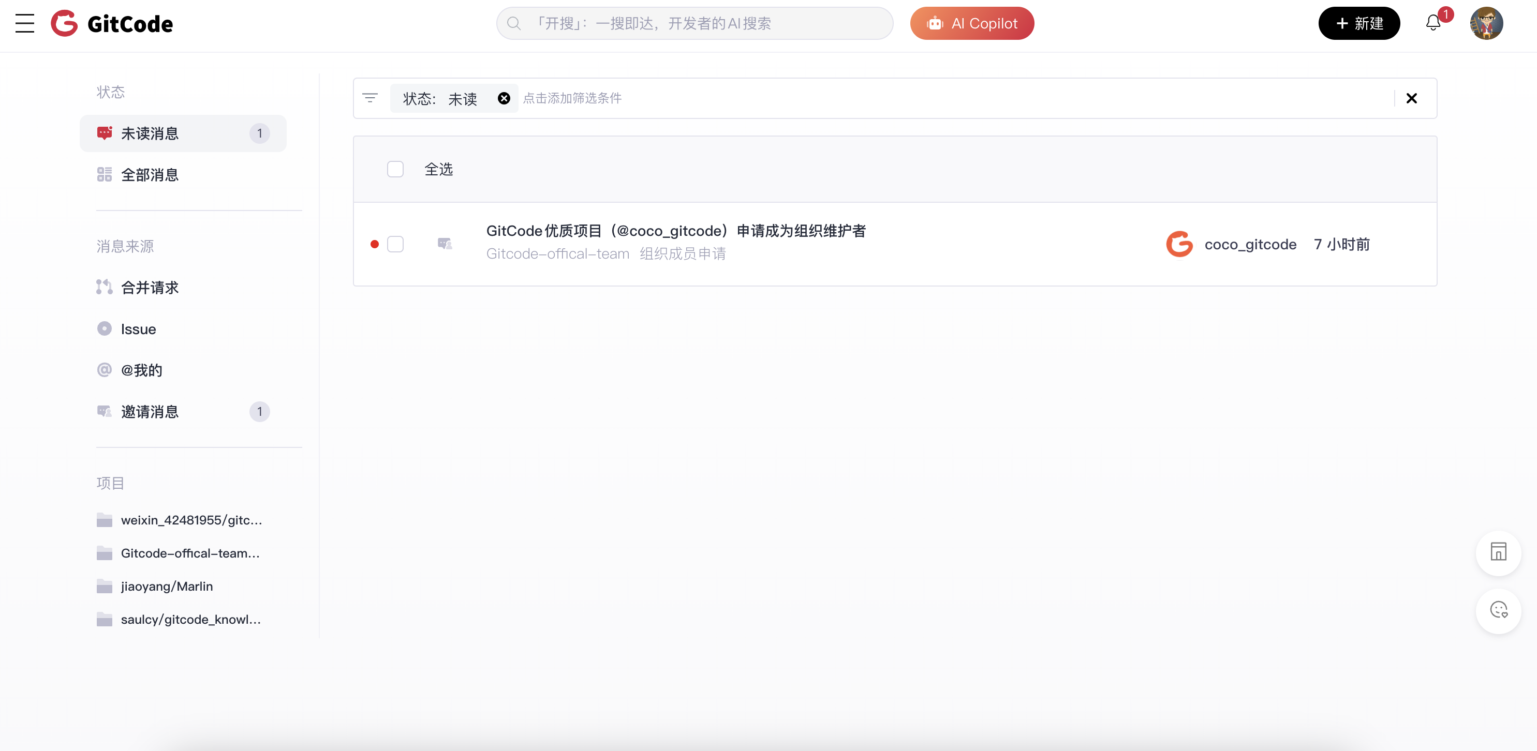Click the AI Copilot button
This screenshot has height=751, width=1537.
[972, 24]
